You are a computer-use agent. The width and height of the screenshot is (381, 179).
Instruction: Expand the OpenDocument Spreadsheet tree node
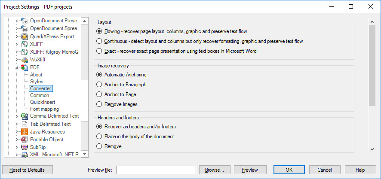[17, 29]
